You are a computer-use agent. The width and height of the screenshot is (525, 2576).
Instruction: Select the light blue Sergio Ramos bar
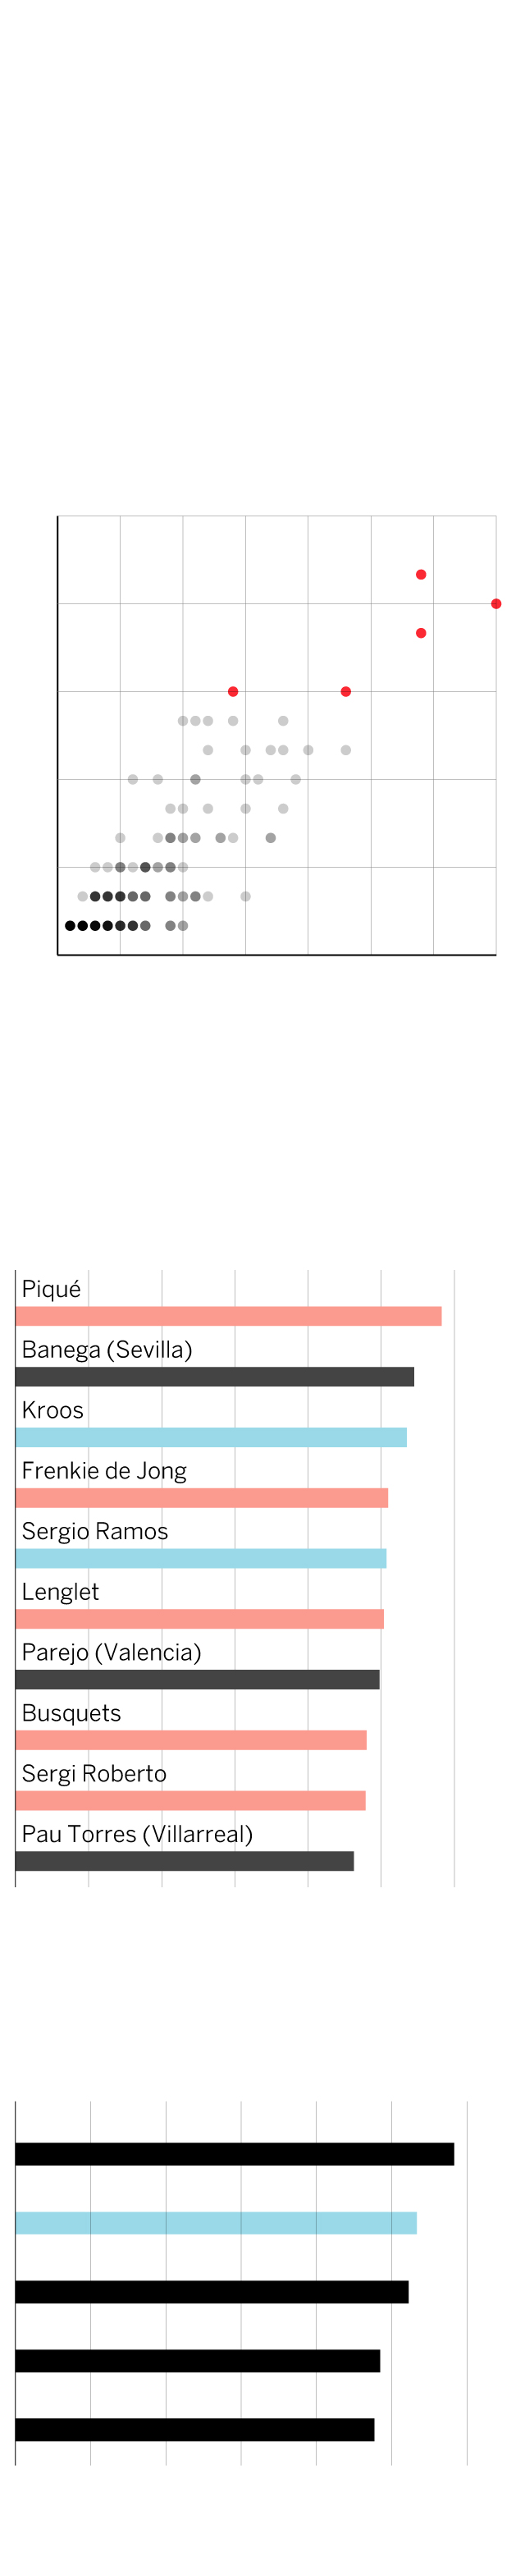coord(200,1559)
